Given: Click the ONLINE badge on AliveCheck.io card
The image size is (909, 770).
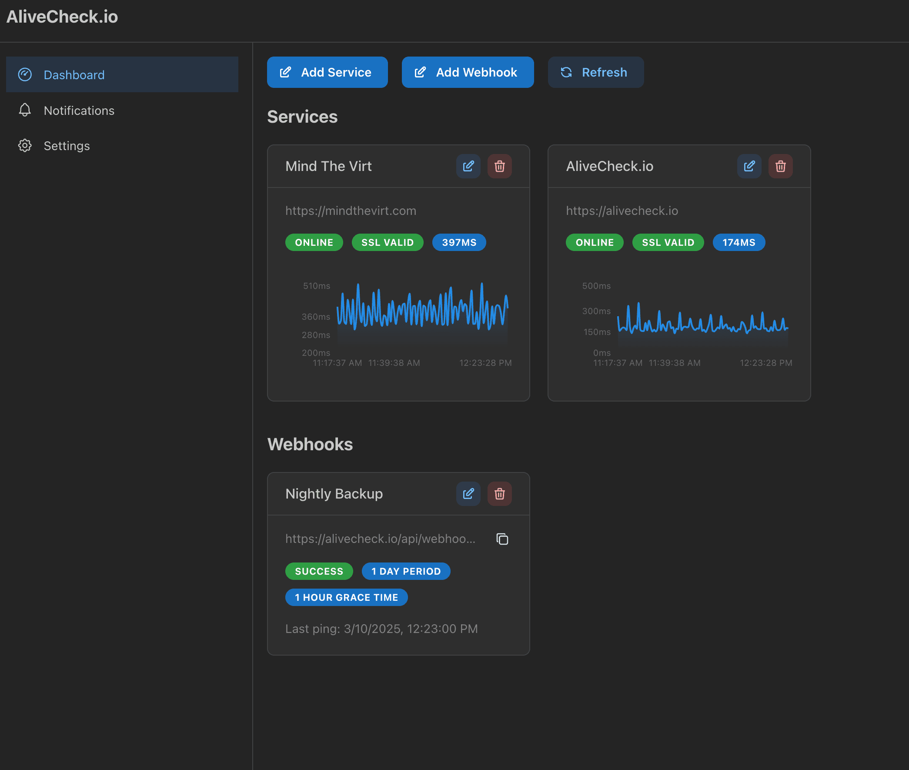Looking at the screenshot, I should point(595,242).
